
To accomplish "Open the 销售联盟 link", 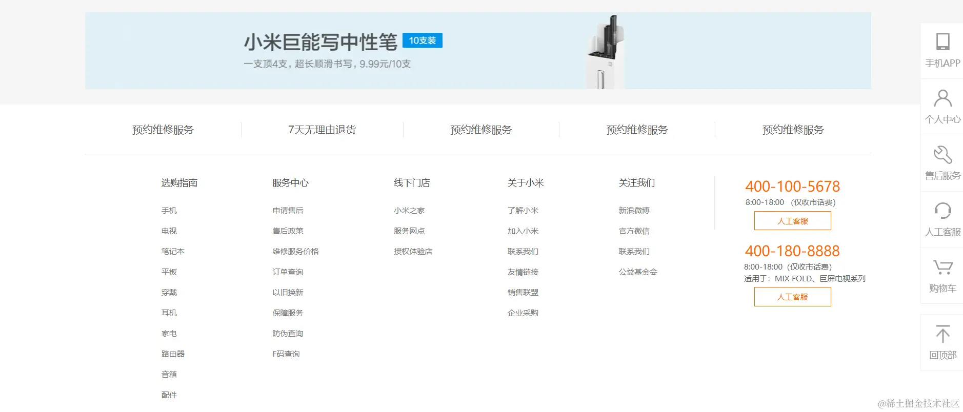I will [x=523, y=293].
